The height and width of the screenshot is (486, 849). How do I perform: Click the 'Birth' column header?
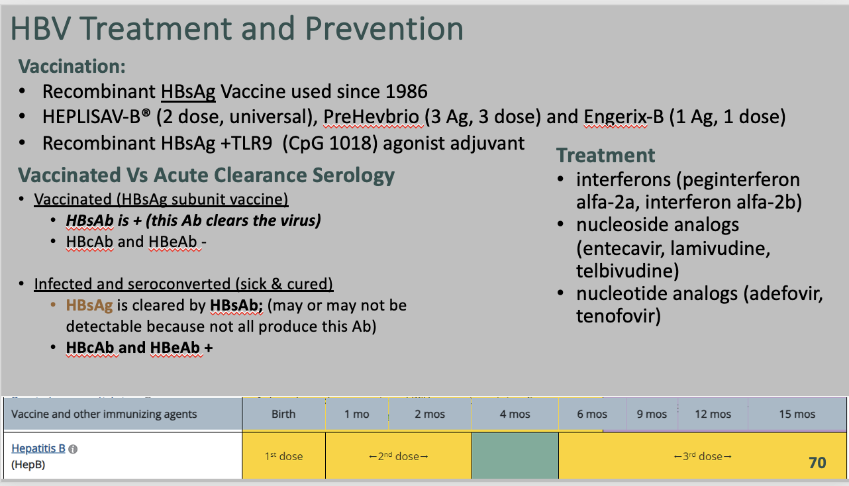point(283,414)
